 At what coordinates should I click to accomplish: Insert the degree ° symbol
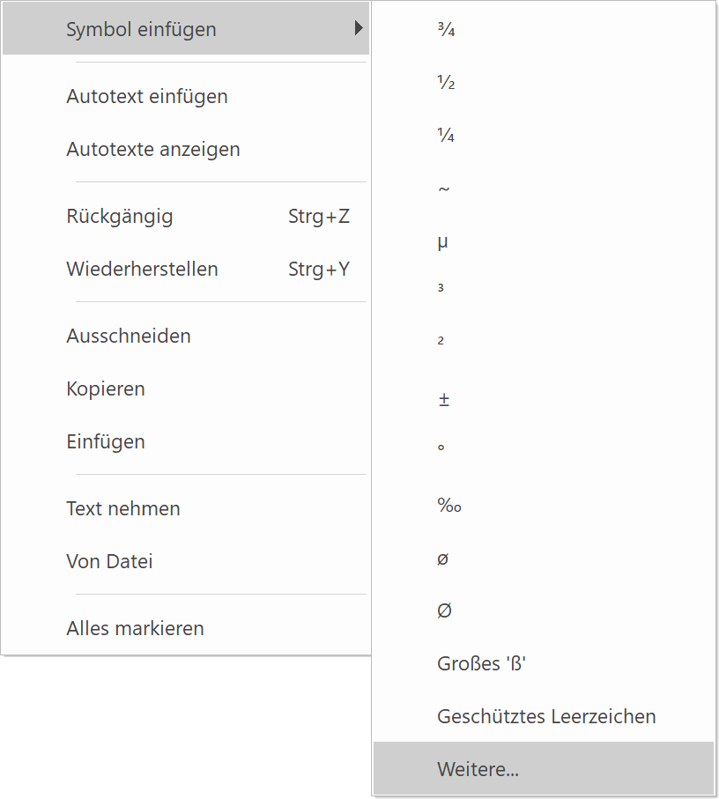point(441,448)
